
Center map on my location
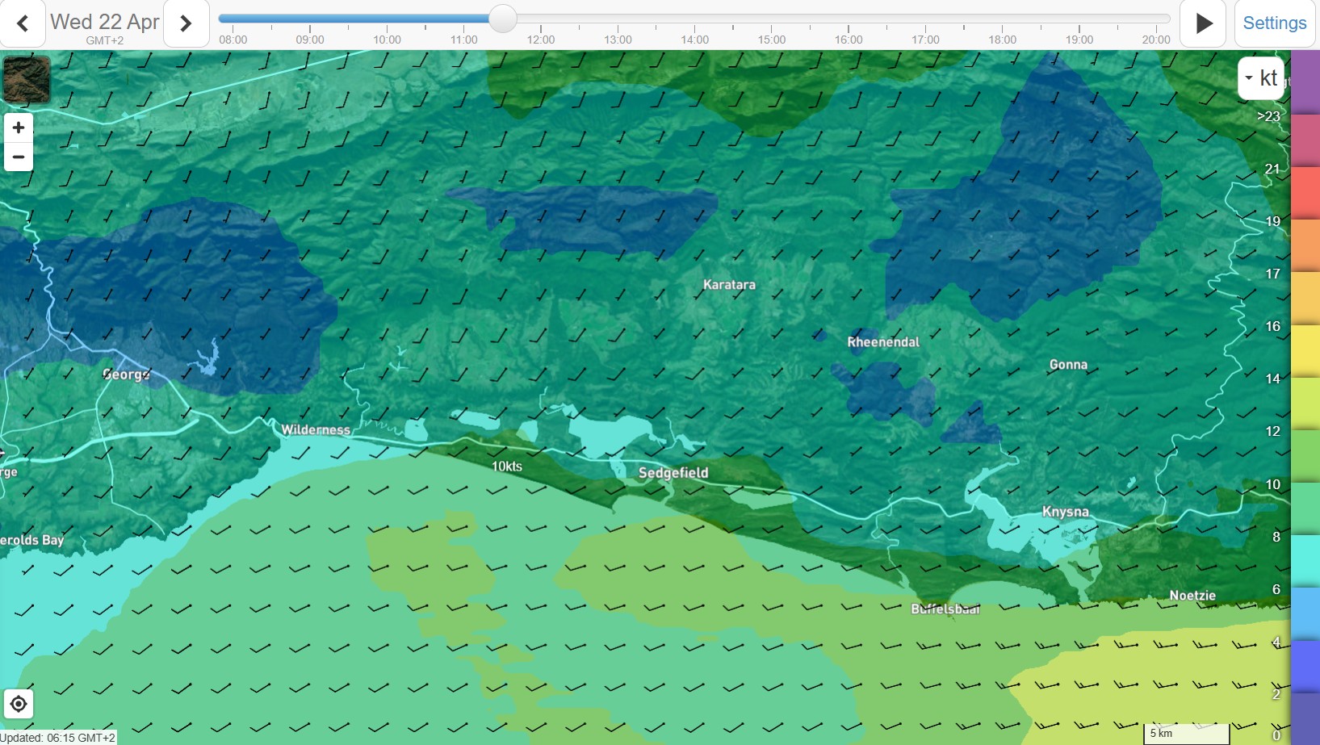pos(19,704)
